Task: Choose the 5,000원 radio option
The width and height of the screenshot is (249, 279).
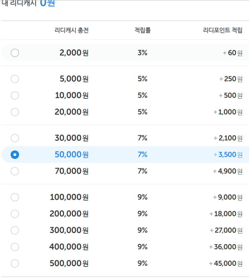Action: pos(15,79)
